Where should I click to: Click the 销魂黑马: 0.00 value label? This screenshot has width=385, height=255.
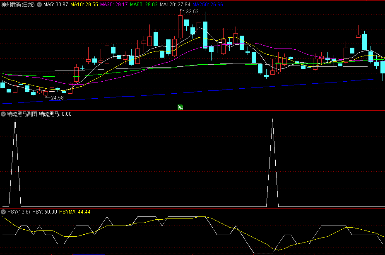tap(55, 114)
